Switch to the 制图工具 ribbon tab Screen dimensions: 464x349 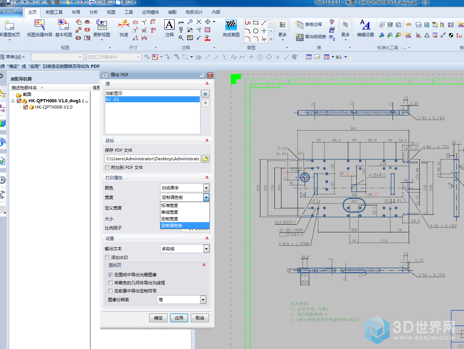54,12
